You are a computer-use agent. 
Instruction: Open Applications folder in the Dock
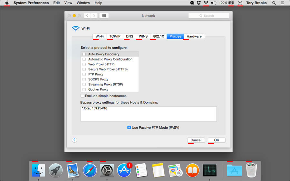pyautogui.click(x=234, y=170)
